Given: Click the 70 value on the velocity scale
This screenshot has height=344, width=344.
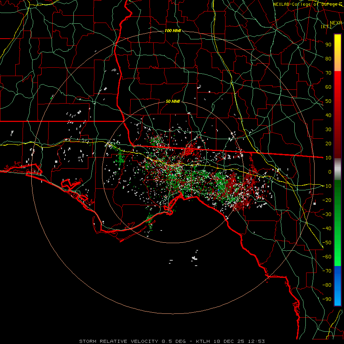Looking at the screenshot, I should tap(328, 73).
